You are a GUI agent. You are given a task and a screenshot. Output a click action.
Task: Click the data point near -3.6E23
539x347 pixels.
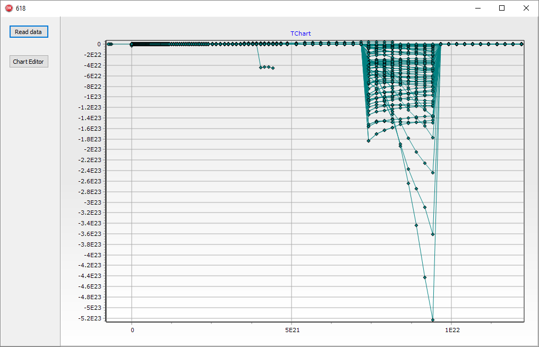click(433, 234)
